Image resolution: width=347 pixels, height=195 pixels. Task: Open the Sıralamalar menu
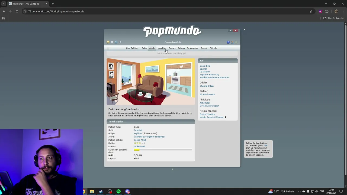pyautogui.click(x=192, y=48)
